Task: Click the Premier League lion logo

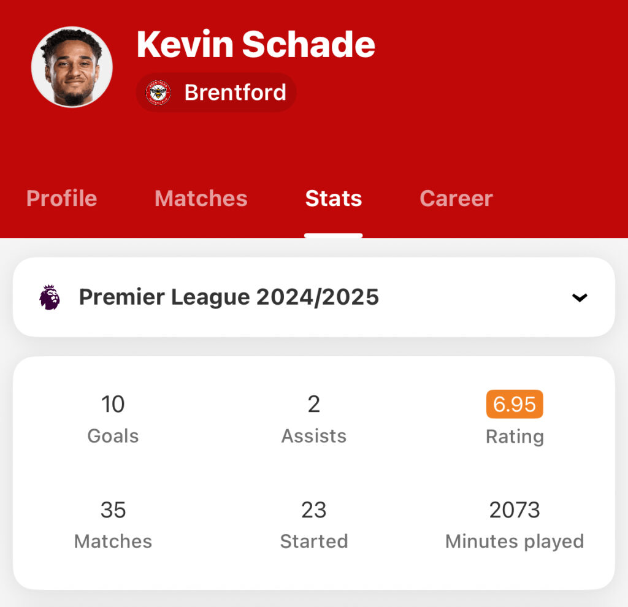Action: [50, 297]
